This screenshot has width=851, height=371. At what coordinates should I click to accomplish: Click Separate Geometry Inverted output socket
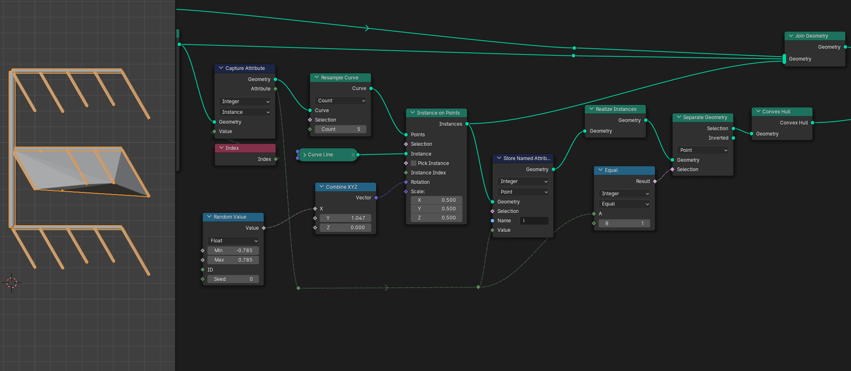click(x=733, y=138)
